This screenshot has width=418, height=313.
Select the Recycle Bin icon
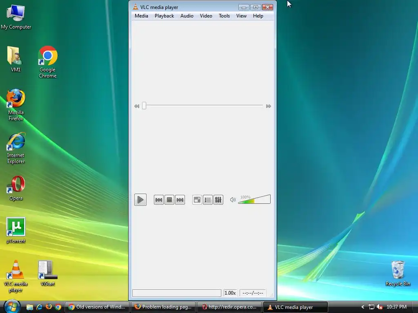point(398,273)
